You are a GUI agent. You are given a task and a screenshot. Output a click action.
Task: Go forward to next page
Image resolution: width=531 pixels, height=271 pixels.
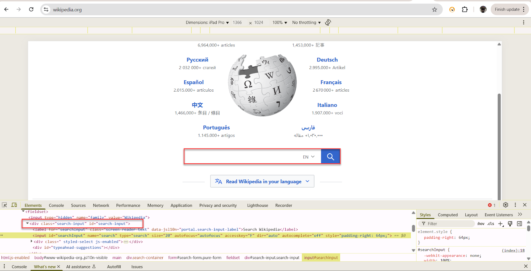19,9
